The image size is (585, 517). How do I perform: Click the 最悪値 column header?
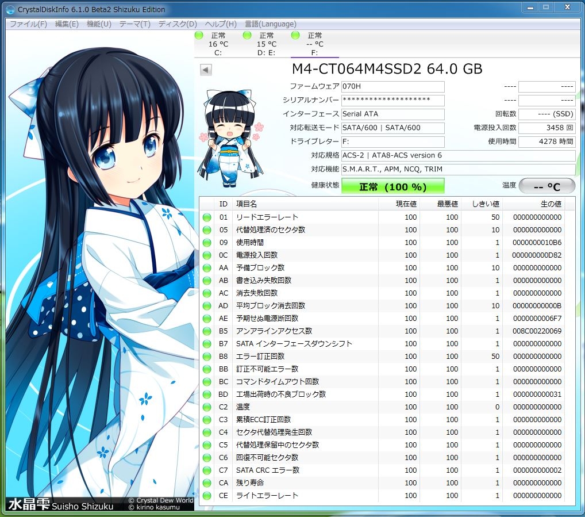440,204
